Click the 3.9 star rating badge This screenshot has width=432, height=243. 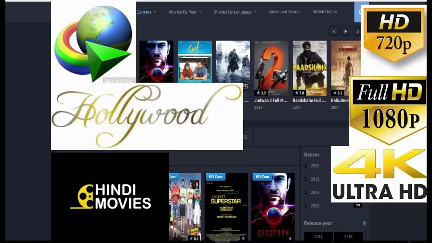pos(261,93)
